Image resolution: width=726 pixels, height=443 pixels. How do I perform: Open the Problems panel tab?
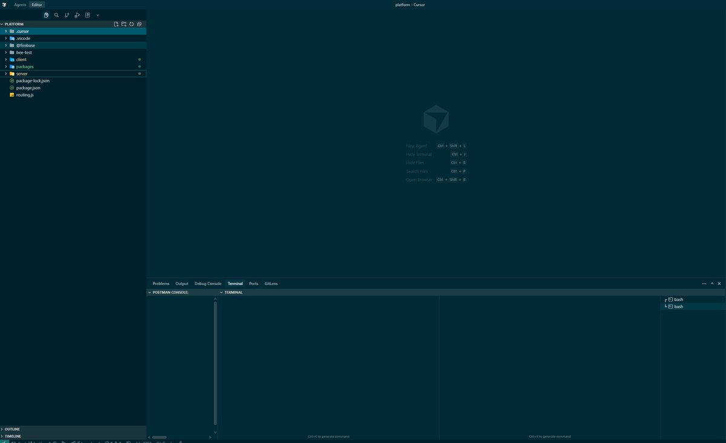tap(161, 283)
